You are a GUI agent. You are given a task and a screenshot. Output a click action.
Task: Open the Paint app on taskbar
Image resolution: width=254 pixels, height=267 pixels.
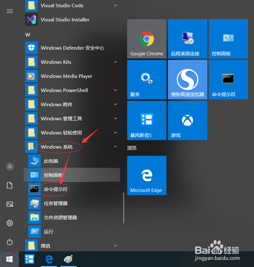(68, 259)
